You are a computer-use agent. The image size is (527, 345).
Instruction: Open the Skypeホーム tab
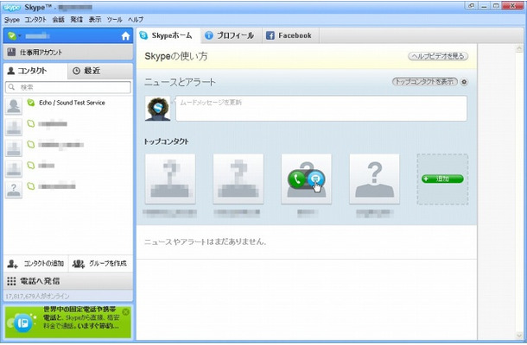(x=167, y=35)
